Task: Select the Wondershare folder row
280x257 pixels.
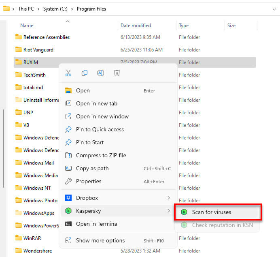Action: 37,251
